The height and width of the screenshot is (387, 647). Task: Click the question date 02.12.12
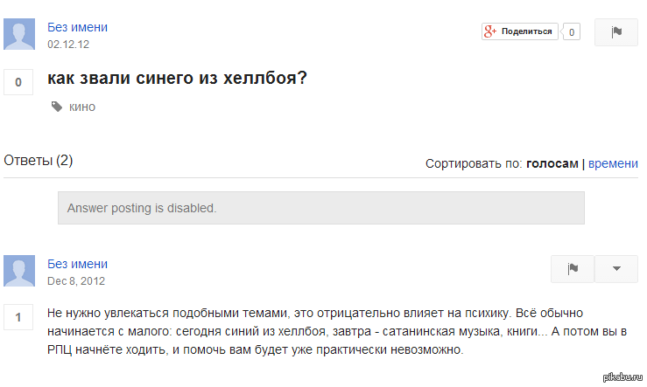(x=68, y=44)
